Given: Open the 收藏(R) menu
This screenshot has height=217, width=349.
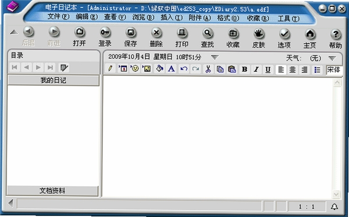Looking at the screenshot, I should click(258, 18).
